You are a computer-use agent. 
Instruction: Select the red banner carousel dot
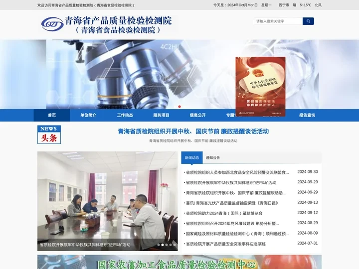tap(179, 107)
